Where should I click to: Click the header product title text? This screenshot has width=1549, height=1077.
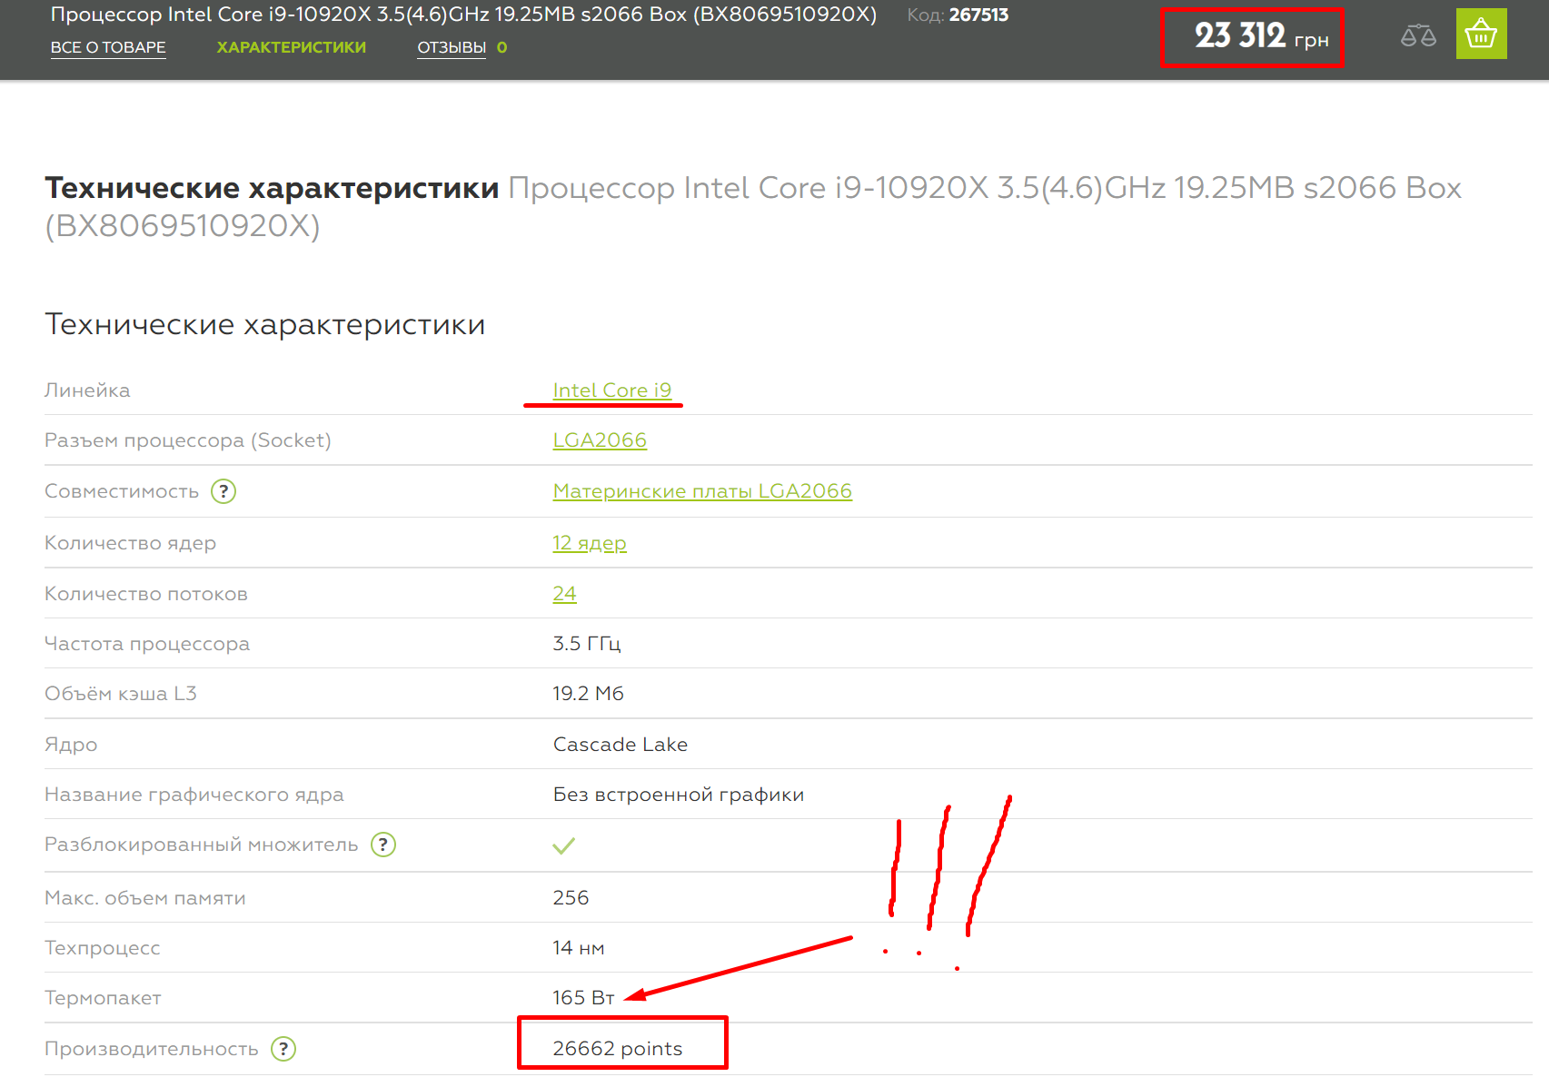pyautogui.click(x=463, y=15)
